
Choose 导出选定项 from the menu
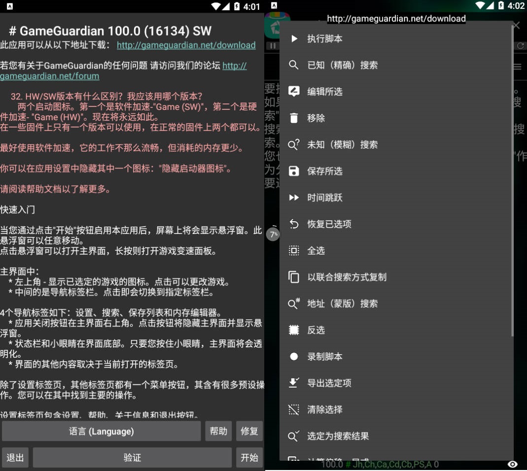(395, 383)
